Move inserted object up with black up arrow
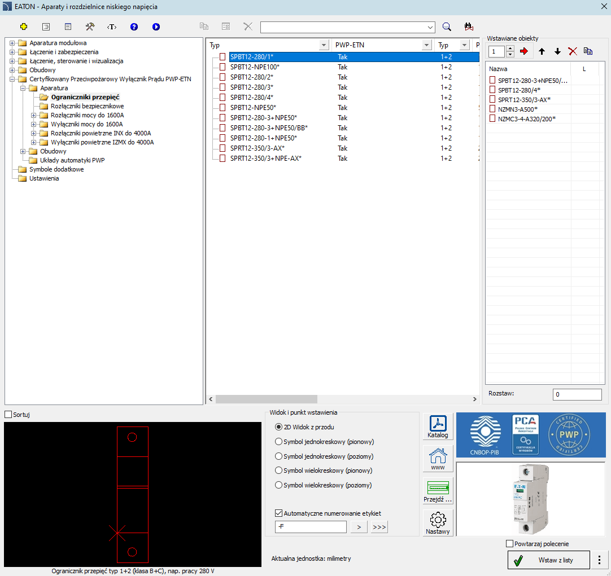 click(542, 51)
